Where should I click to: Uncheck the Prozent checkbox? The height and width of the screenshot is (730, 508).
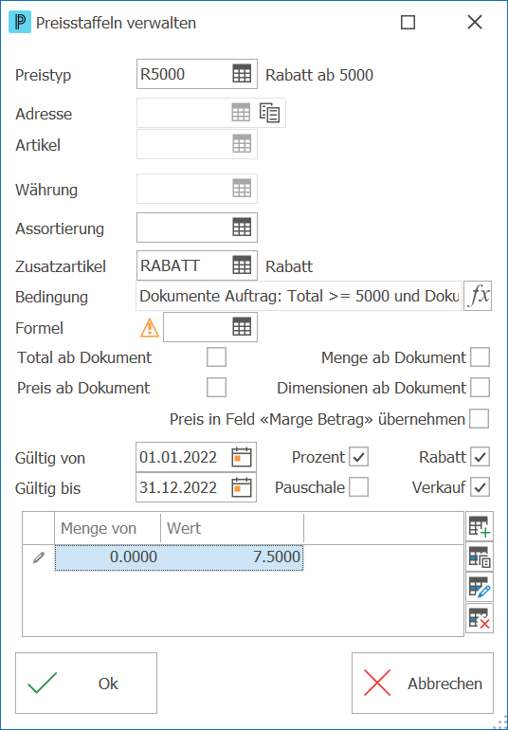(x=358, y=457)
